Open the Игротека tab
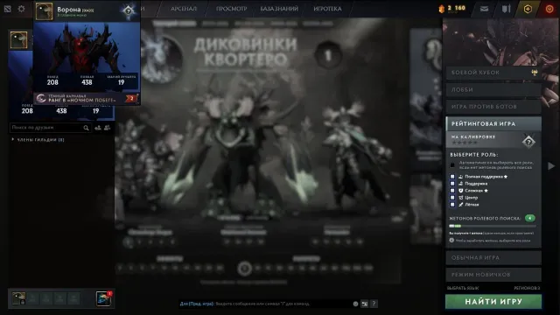 tap(327, 9)
